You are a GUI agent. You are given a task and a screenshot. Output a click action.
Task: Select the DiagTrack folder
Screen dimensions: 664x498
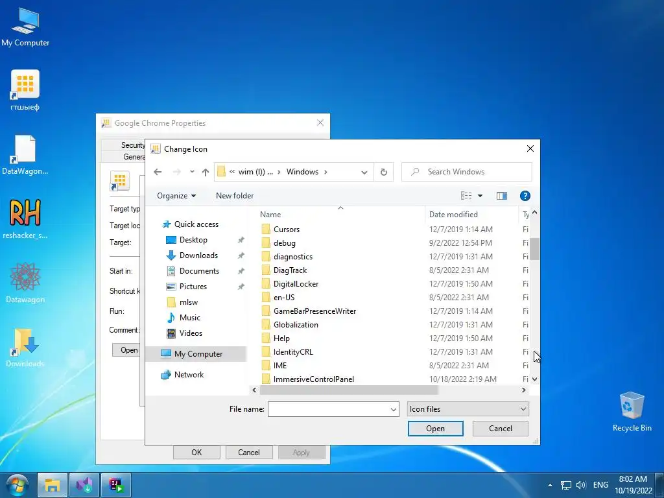coord(290,270)
